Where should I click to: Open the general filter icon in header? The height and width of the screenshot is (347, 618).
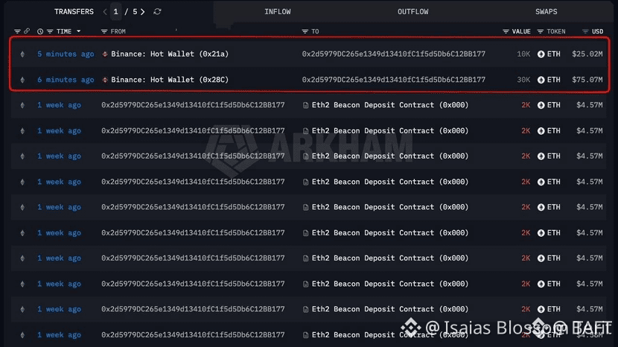tap(17, 31)
